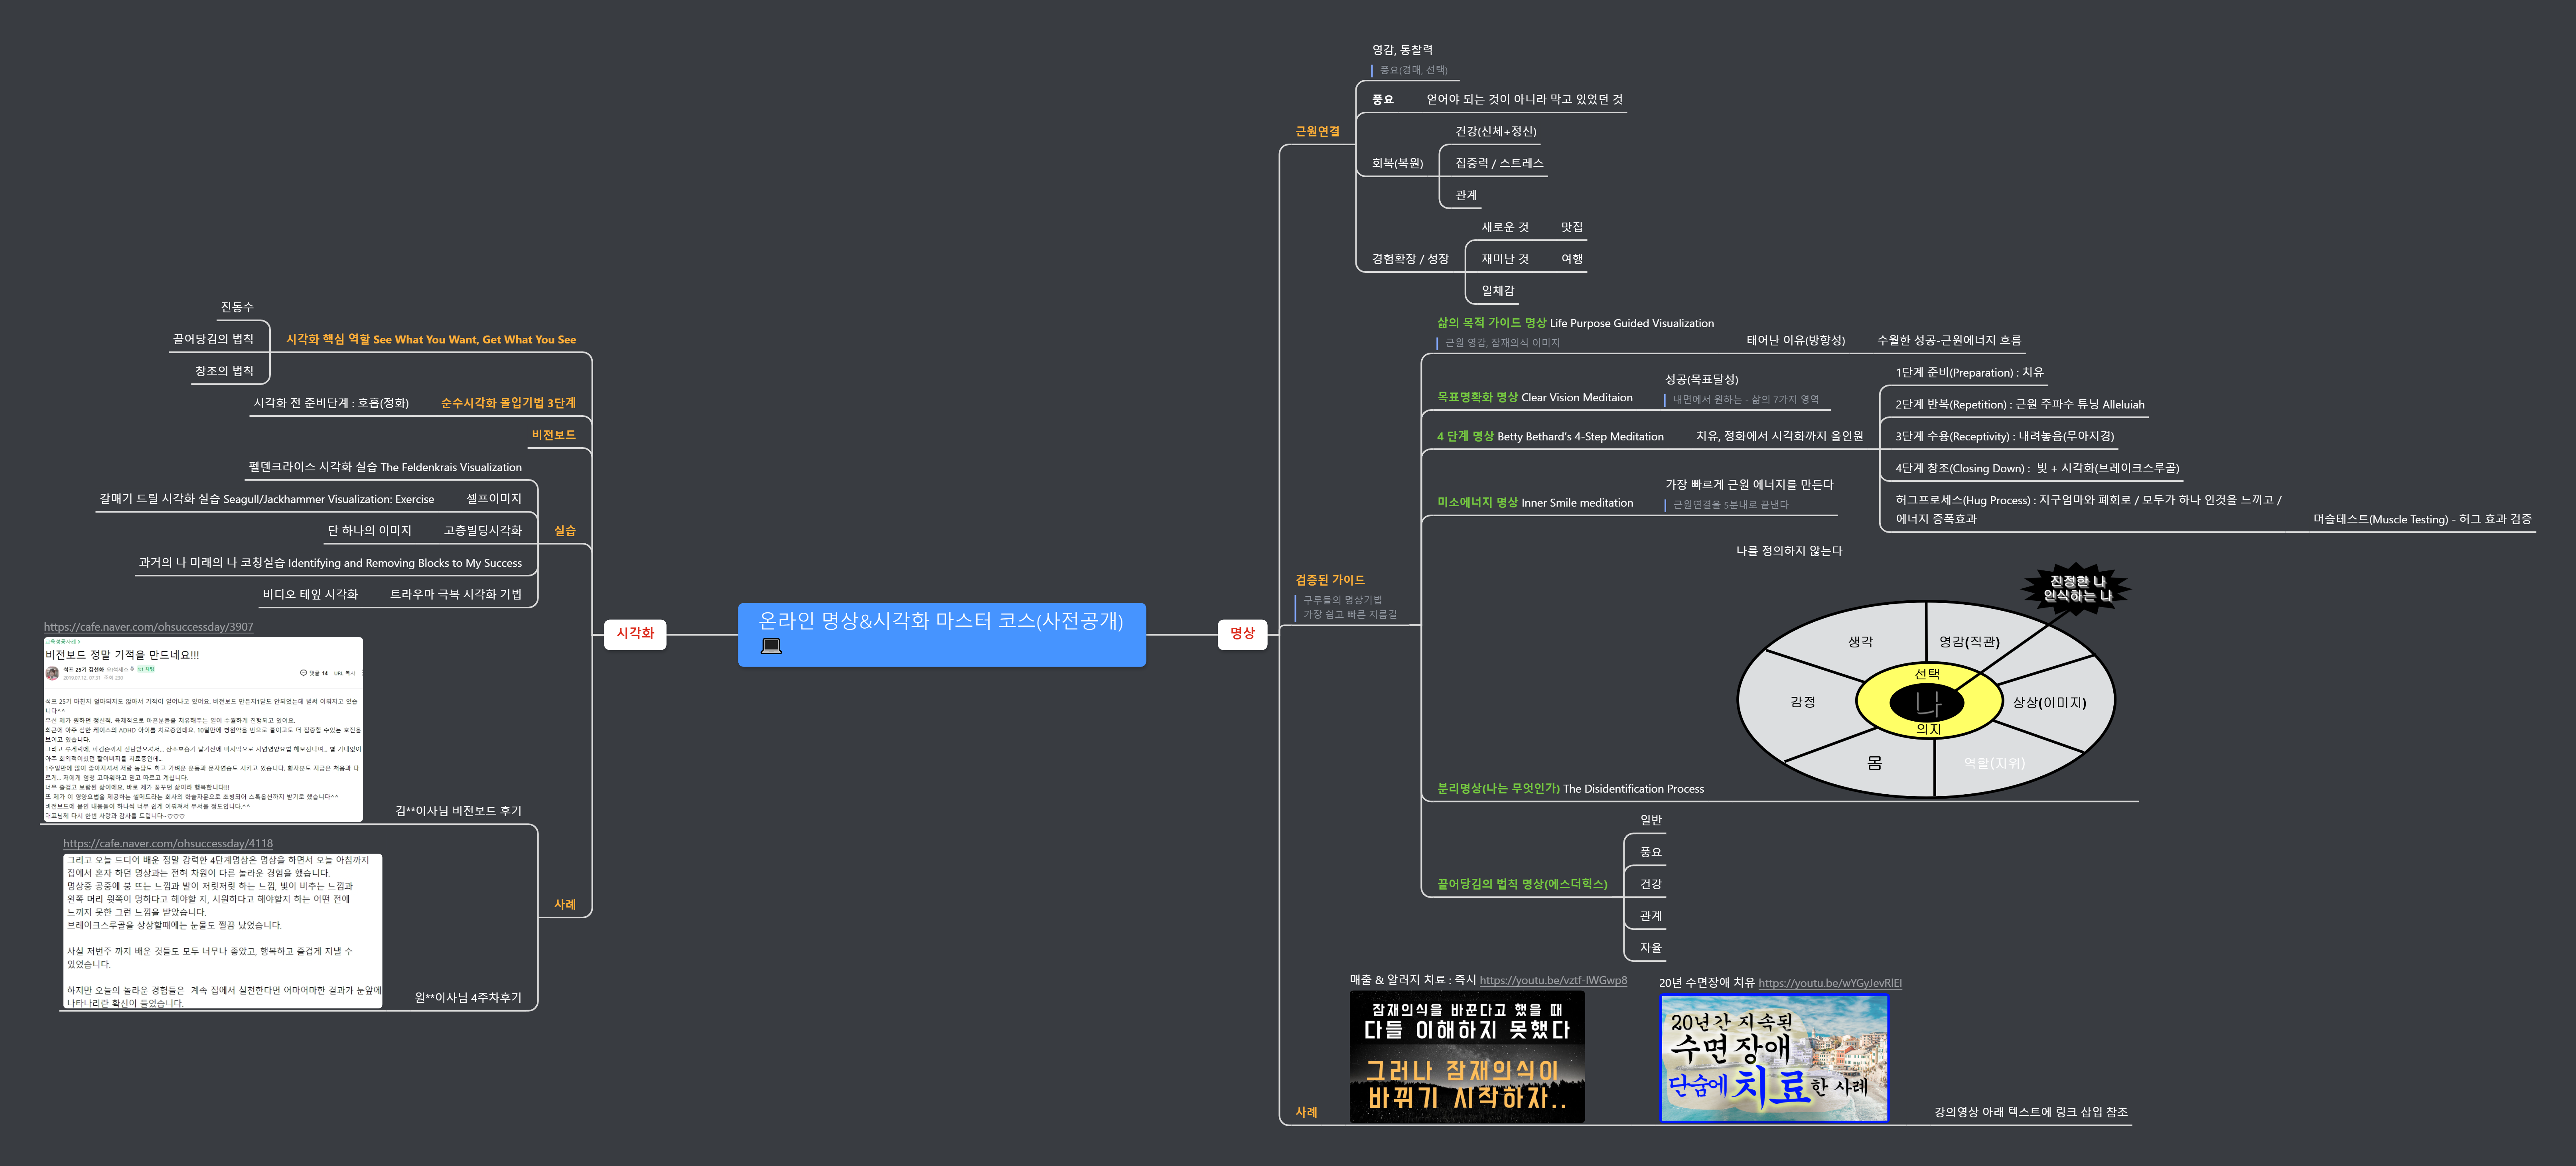2576x1166 pixels.
Task: Select 삶의 목적 가이드 명상 topic
Action: pos(1575,323)
